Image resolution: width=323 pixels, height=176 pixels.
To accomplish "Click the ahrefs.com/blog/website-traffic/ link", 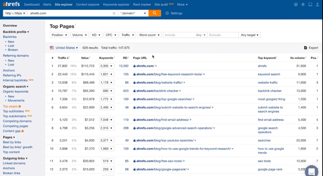I will [159, 82].
